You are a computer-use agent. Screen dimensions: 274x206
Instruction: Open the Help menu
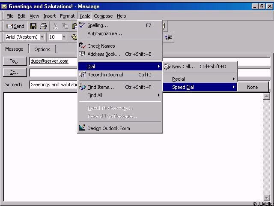click(122, 16)
